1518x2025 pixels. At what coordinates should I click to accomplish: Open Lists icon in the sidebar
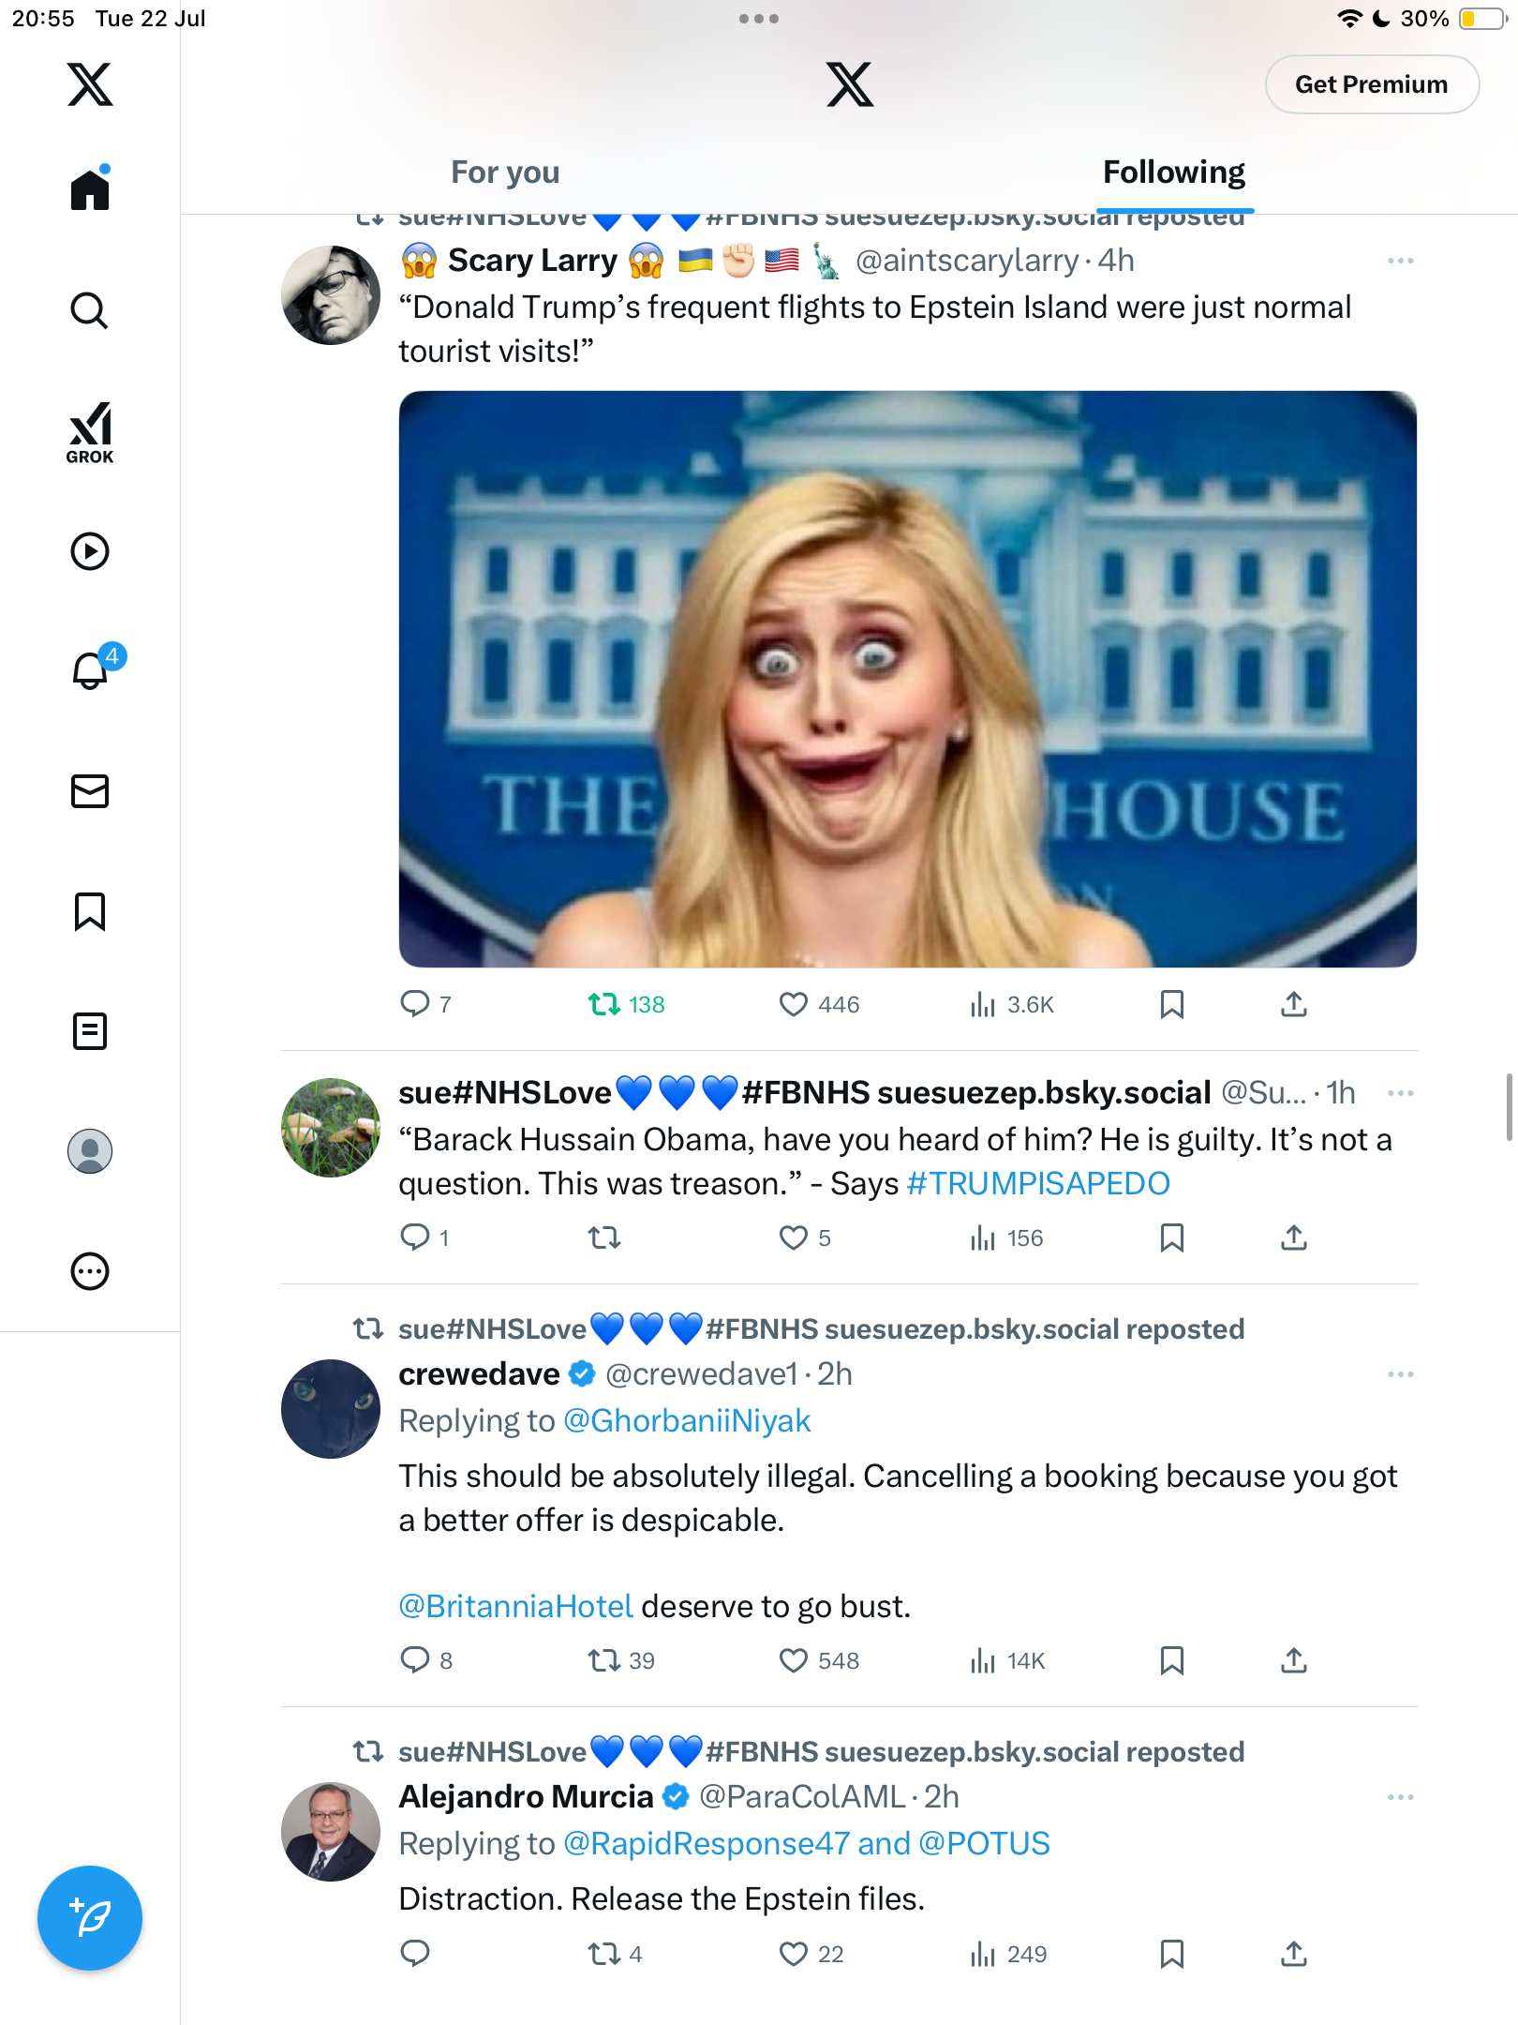[x=90, y=1031]
